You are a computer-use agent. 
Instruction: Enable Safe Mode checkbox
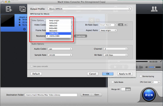113,82
